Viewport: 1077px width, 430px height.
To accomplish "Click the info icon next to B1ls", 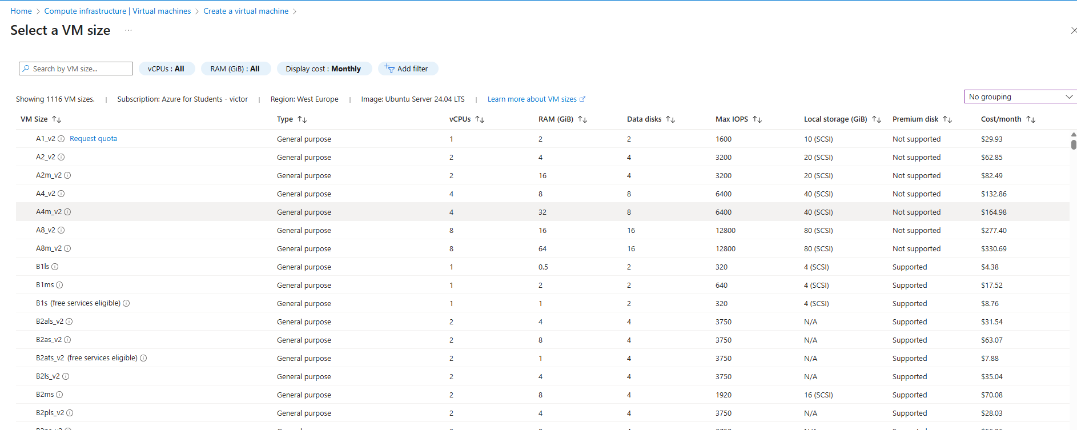I will 55,267.
